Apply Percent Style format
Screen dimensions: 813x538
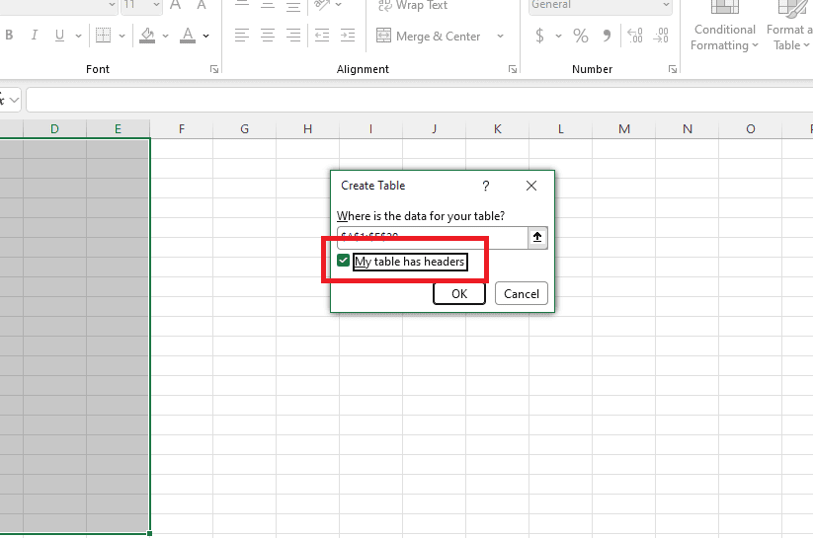tap(581, 36)
